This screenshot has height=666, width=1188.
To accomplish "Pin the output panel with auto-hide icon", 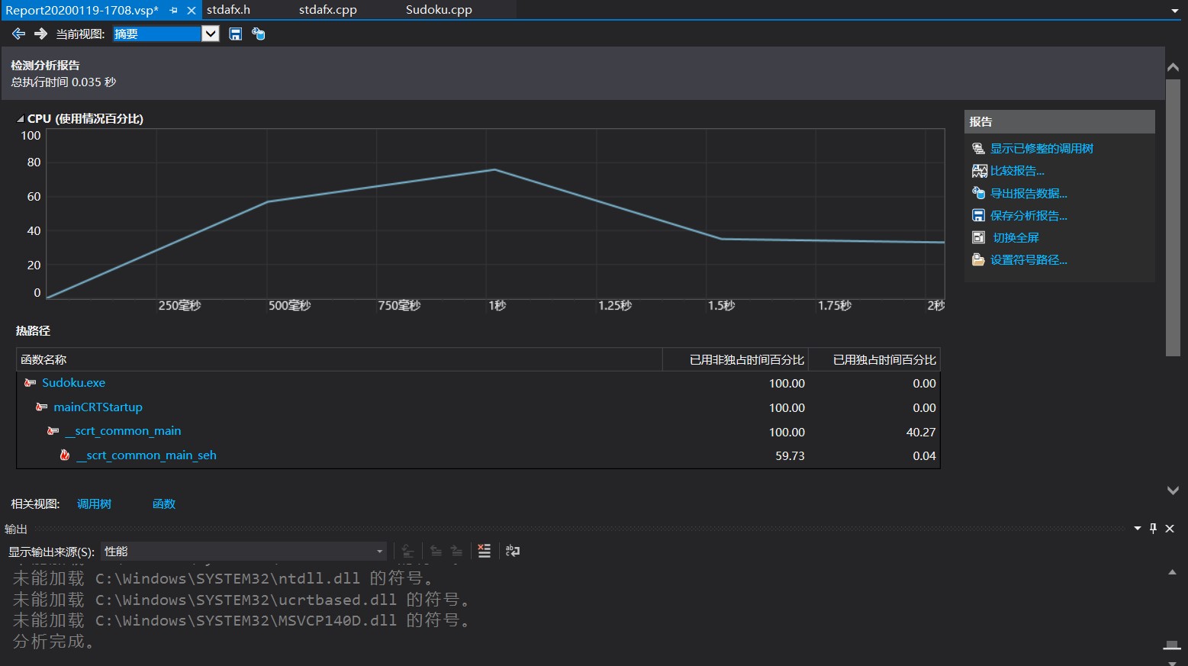I will click(1153, 528).
